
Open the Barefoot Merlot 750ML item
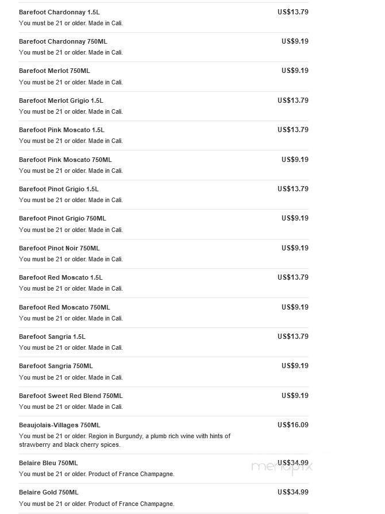[54, 71]
